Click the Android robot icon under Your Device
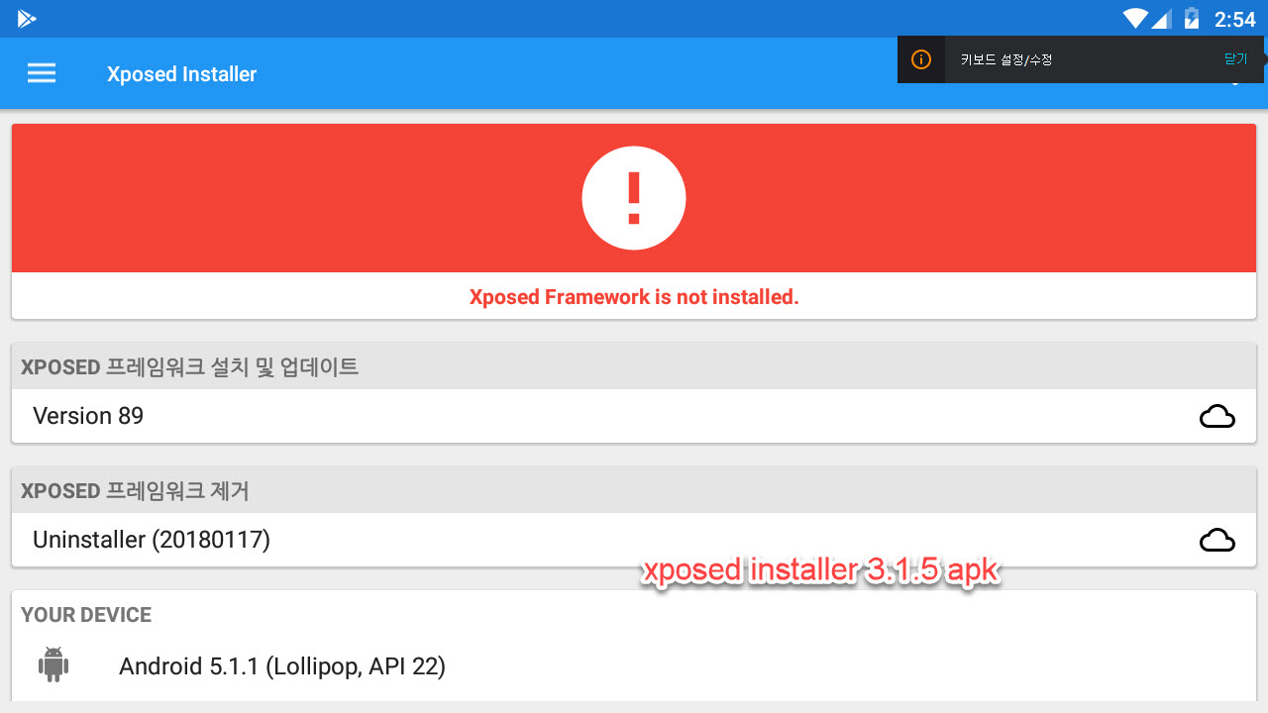Viewport: 1268px width, 713px height. [x=53, y=664]
